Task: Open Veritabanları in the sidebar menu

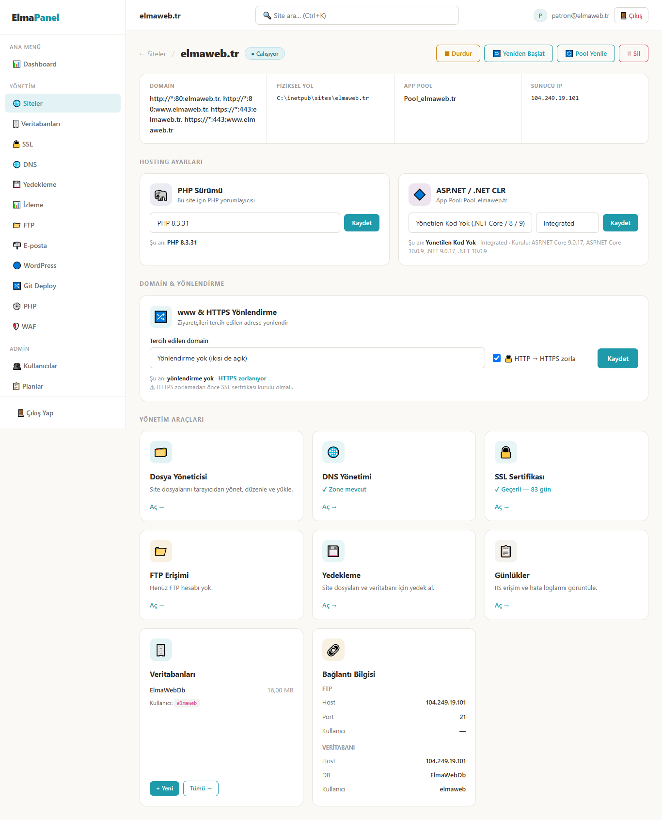Action: [63, 124]
